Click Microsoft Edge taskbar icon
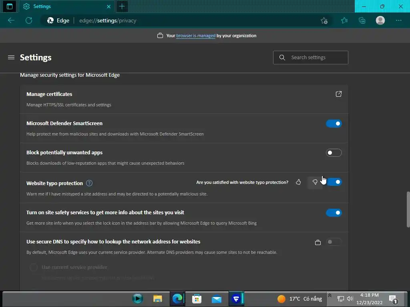Viewport: 410px width, 307px height. point(177,299)
